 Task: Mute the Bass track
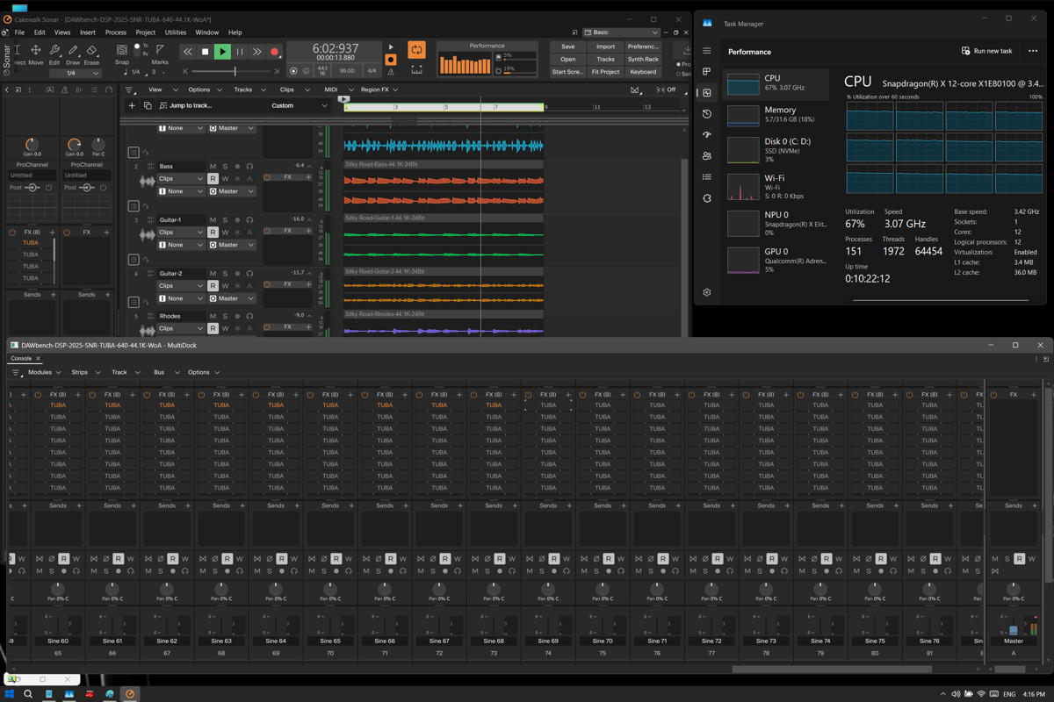213,166
